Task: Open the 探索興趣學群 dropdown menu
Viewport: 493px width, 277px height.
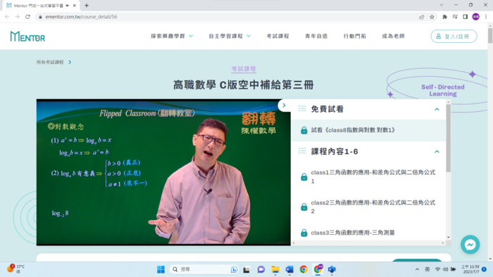Action: point(172,36)
